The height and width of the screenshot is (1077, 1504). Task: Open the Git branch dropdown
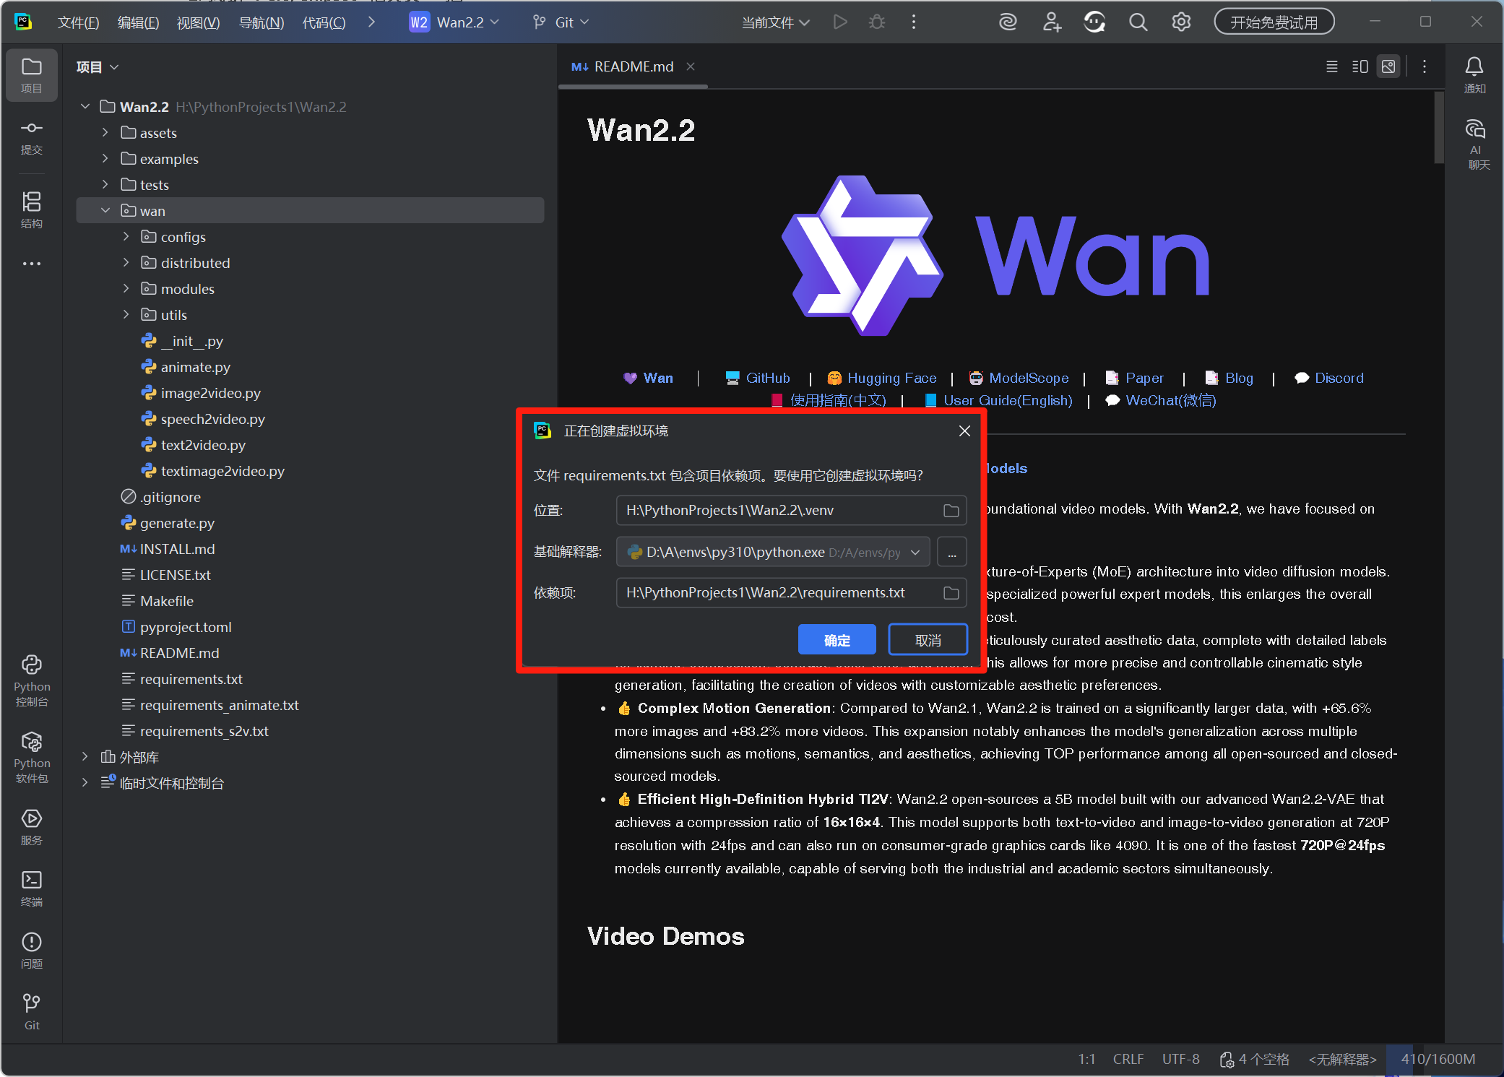click(561, 22)
